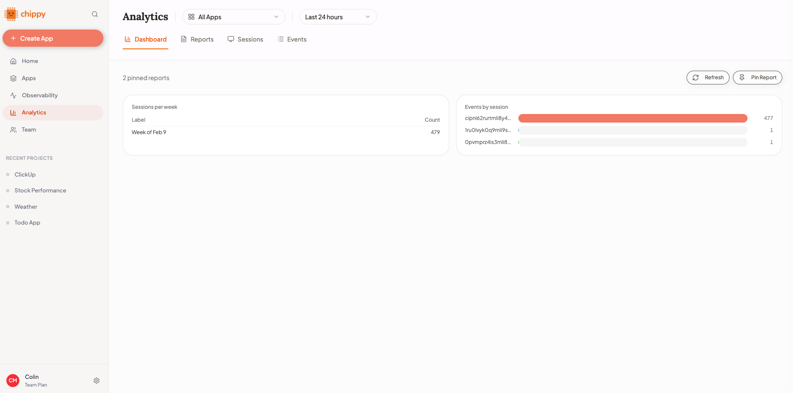Click the refresh arrows icon
This screenshot has width=793, height=393.
tap(696, 78)
